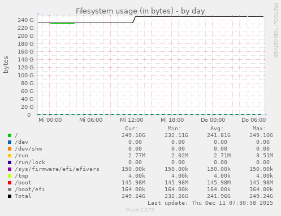
Task: Click the Total minimum value '232.26G'
Action: pyautogui.click(x=176, y=196)
